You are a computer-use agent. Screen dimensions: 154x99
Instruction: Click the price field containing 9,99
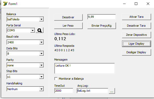[101, 17]
